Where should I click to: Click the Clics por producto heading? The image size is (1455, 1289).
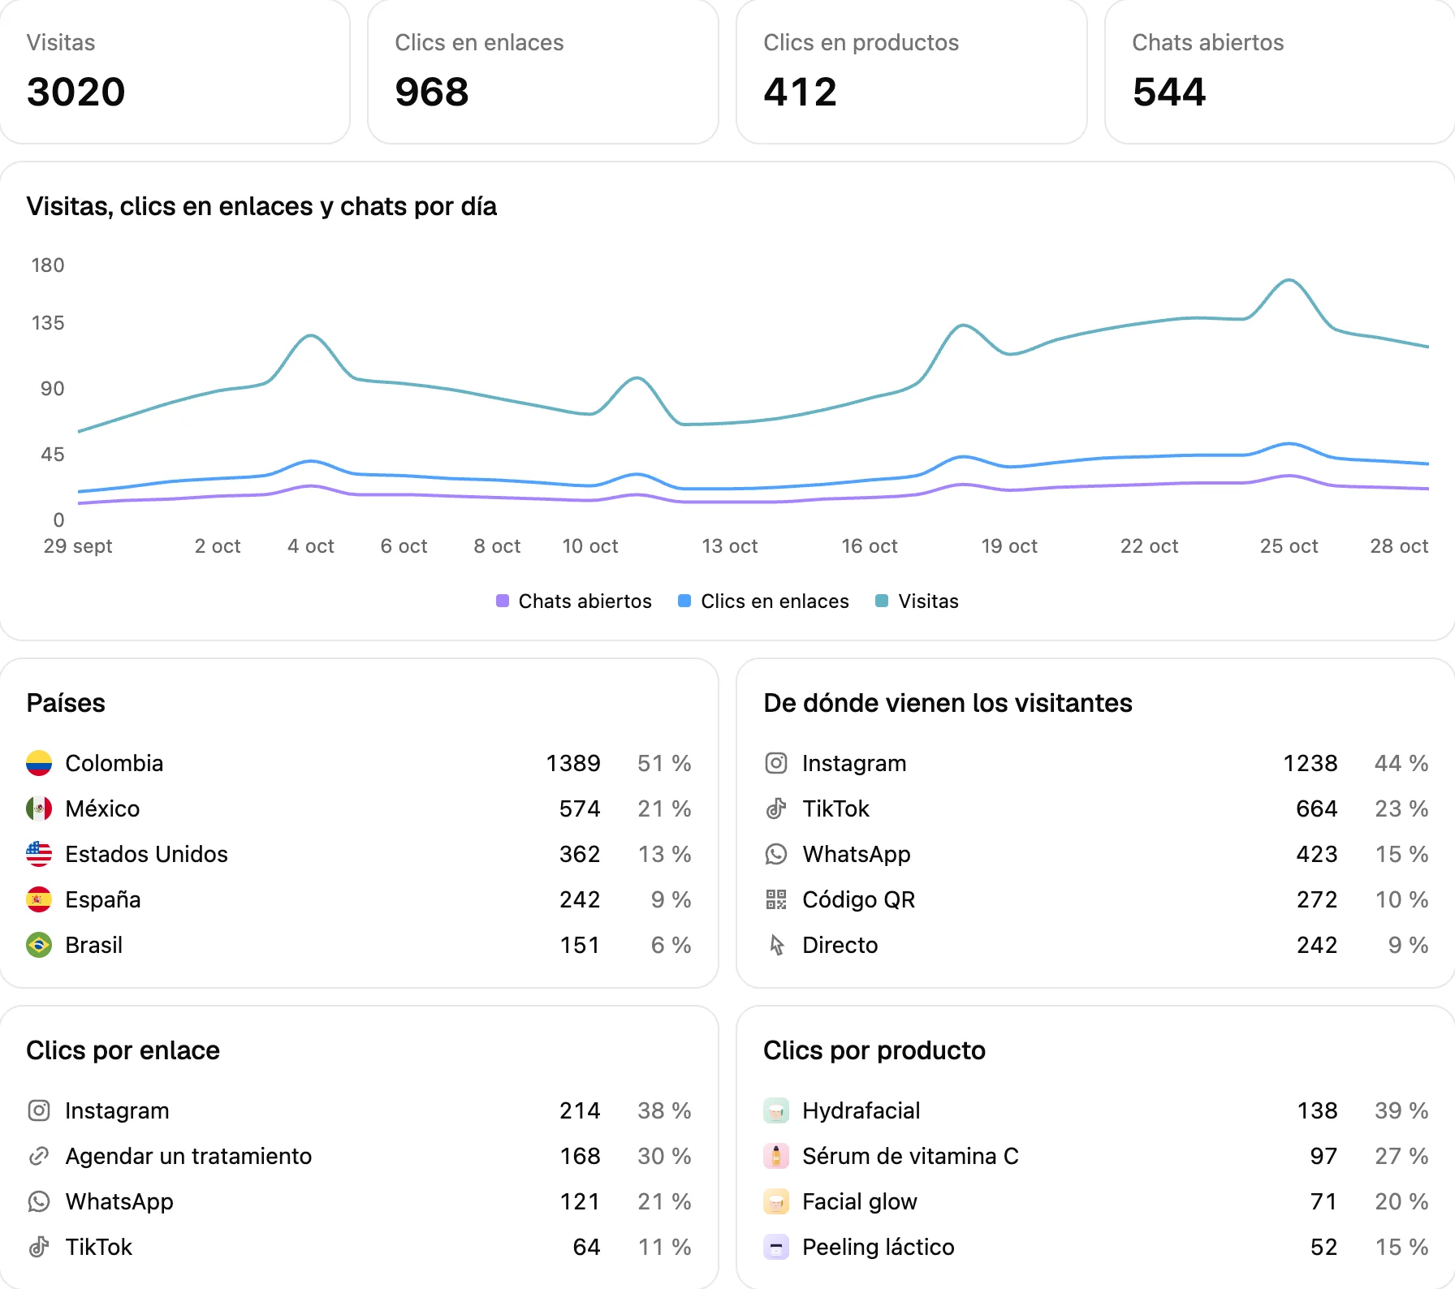click(874, 1050)
